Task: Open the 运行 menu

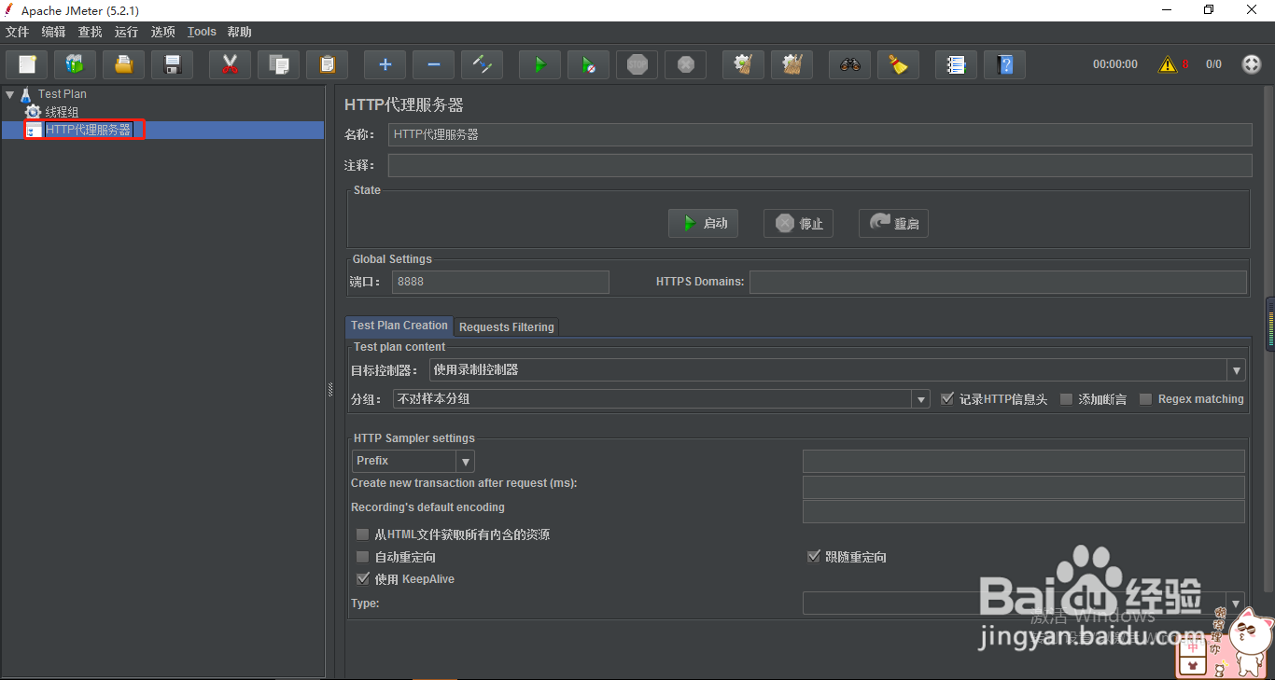Action: click(x=126, y=32)
